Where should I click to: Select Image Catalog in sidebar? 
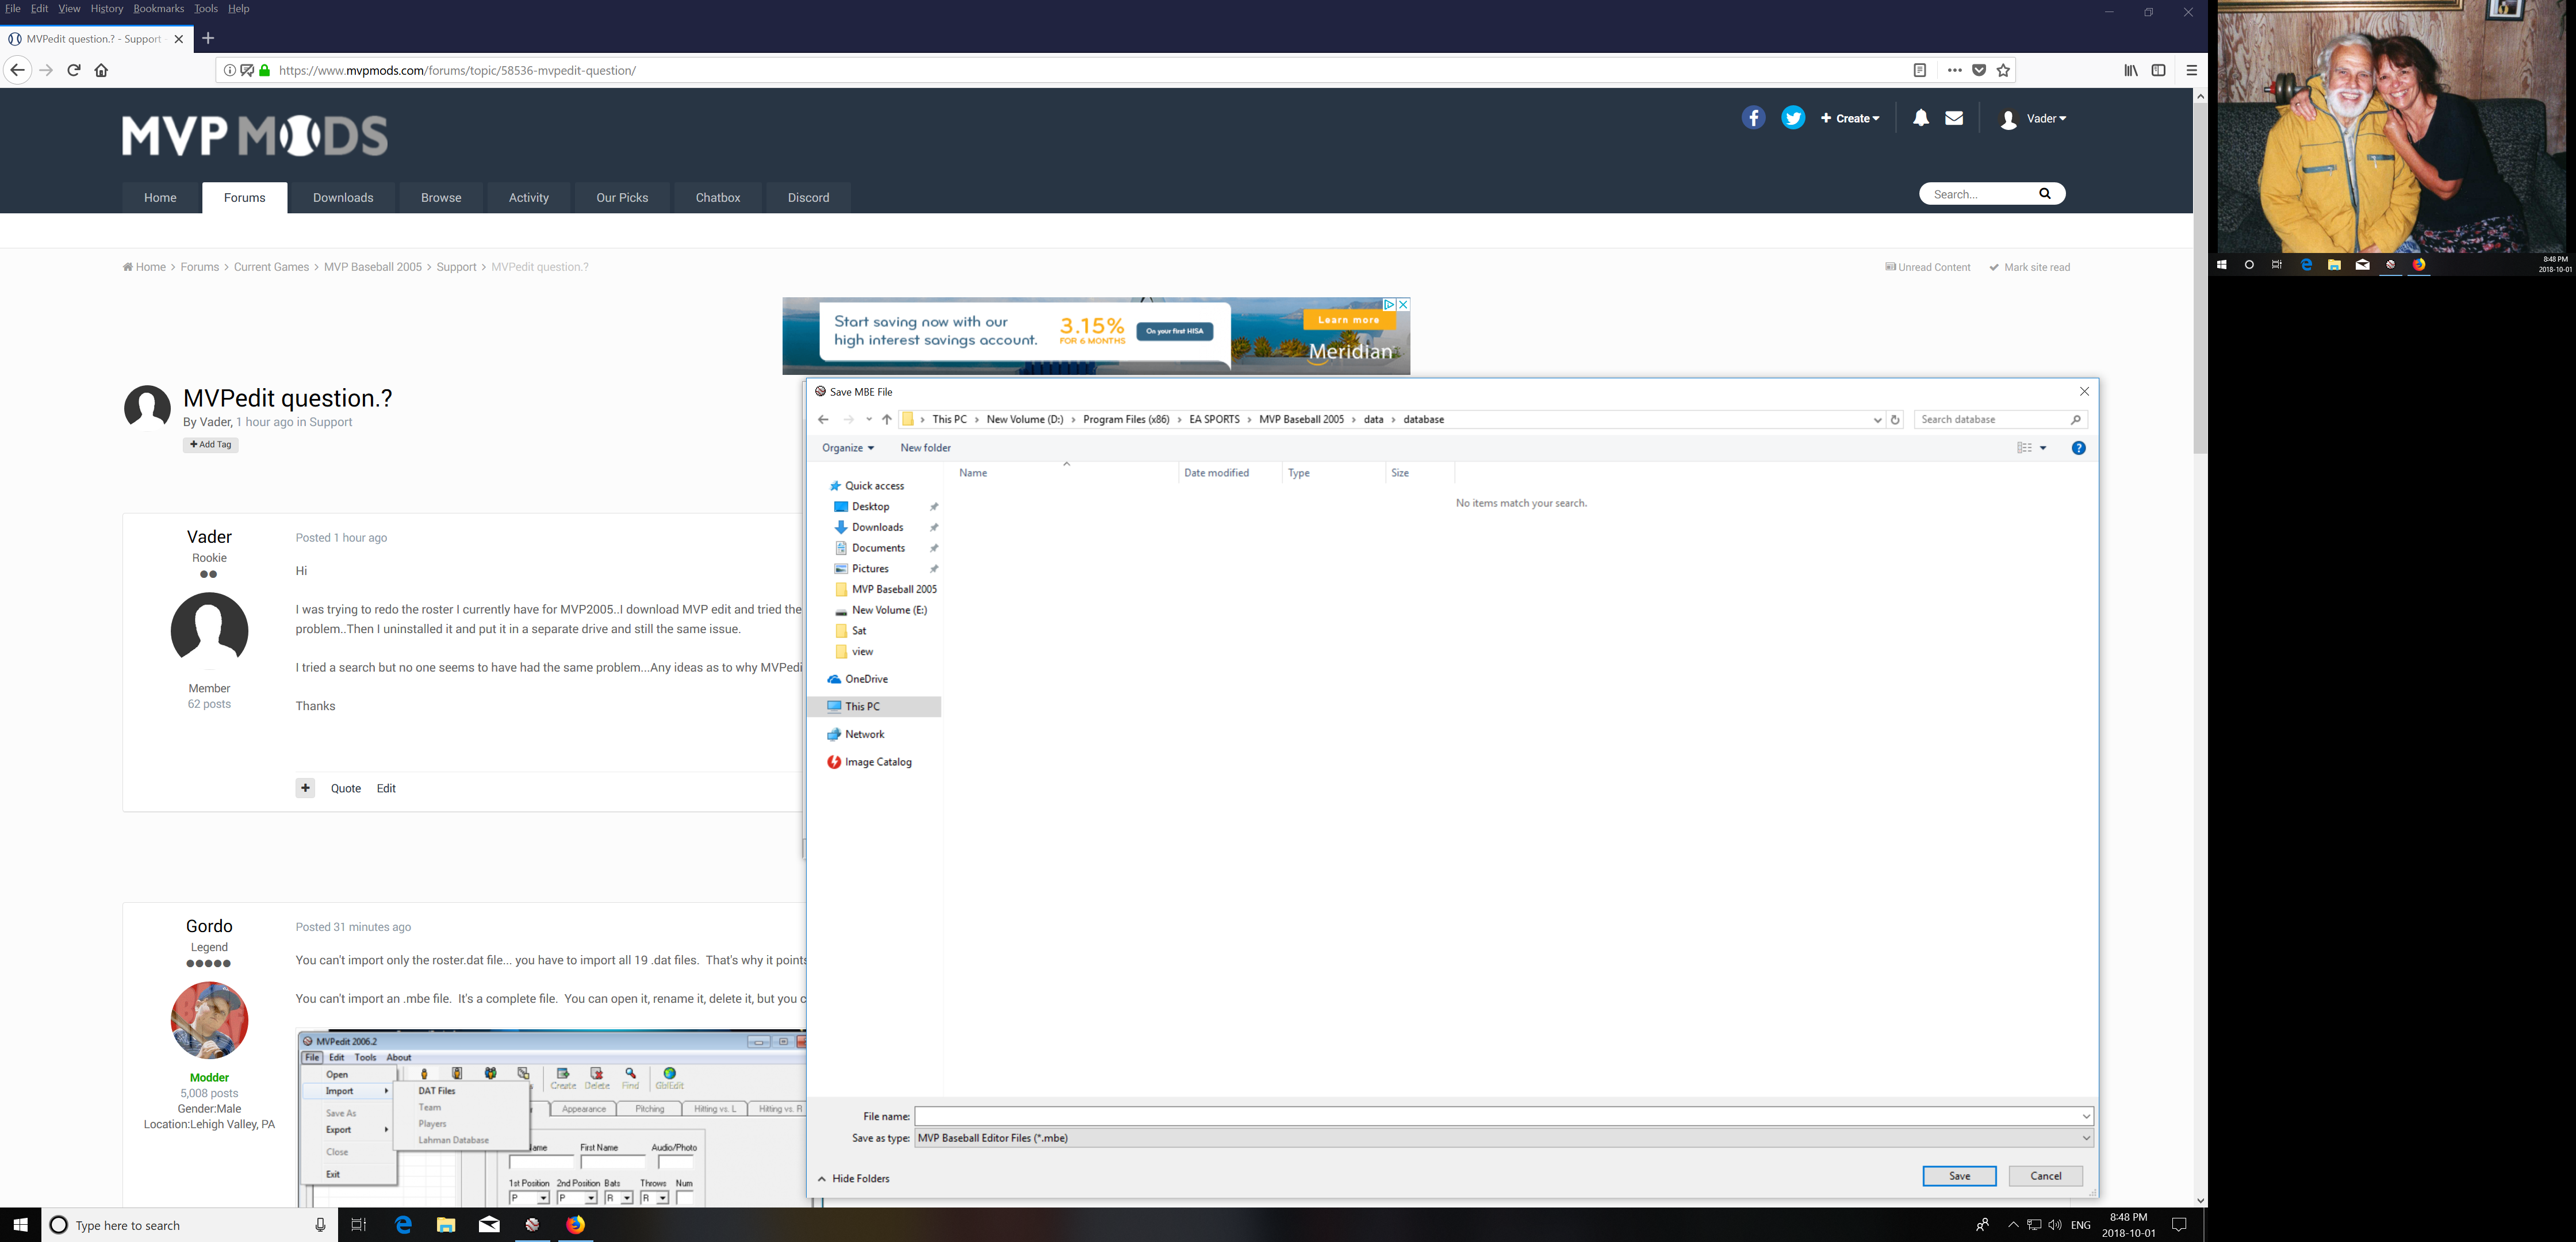878,762
